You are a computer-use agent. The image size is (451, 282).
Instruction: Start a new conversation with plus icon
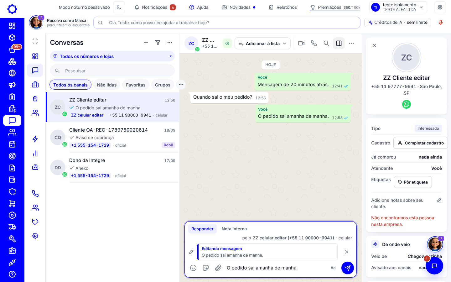pyautogui.click(x=146, y=43)
